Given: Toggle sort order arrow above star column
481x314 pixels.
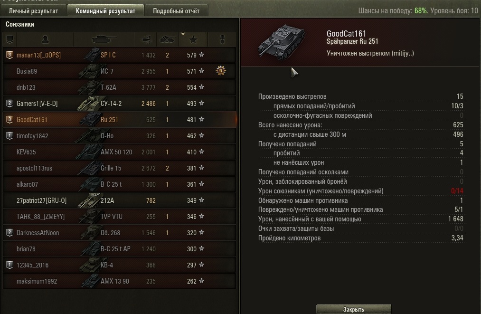Looking at the screenshot, I should (183, 34).
